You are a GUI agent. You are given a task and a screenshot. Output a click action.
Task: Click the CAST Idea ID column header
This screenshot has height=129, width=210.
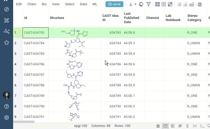pos(112,18)
